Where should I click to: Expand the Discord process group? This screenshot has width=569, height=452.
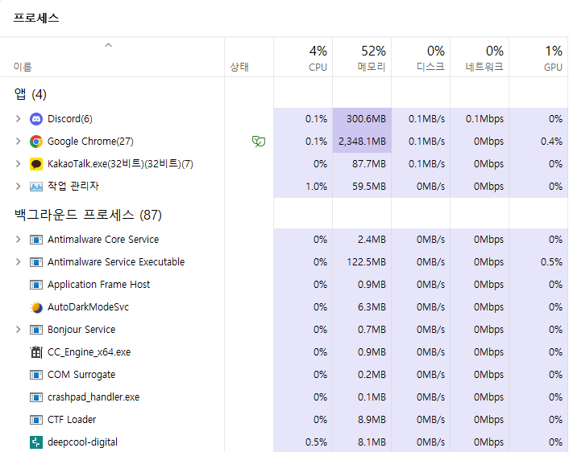pos(19,119)
